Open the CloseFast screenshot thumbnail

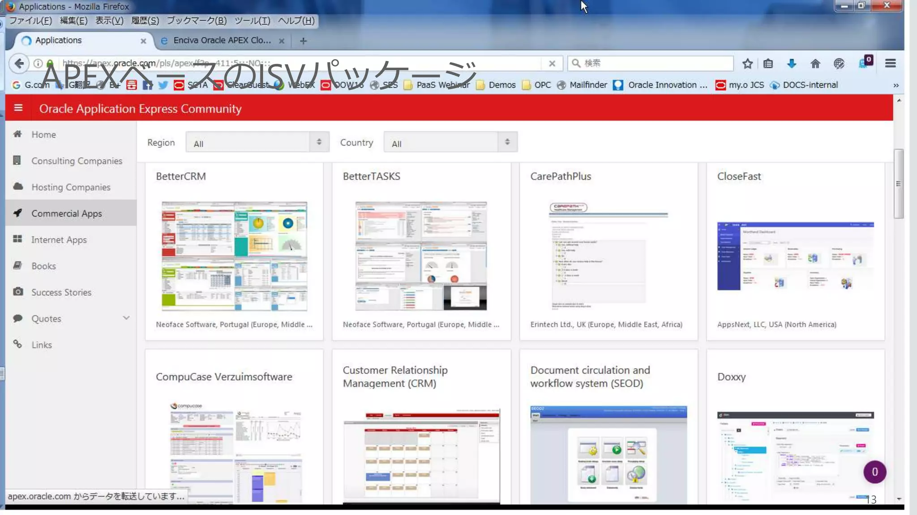pyautogui.click(x=795, y=256)
